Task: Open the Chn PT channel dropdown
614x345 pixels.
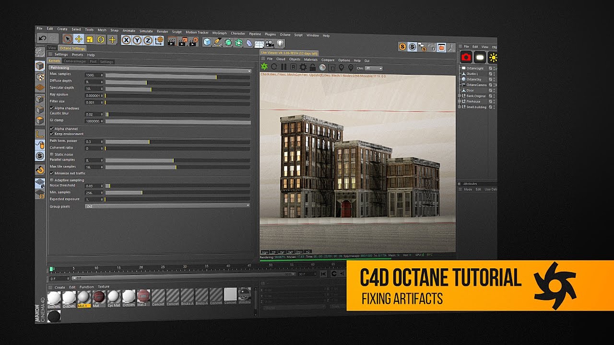Action: click(x=374, y=69)
